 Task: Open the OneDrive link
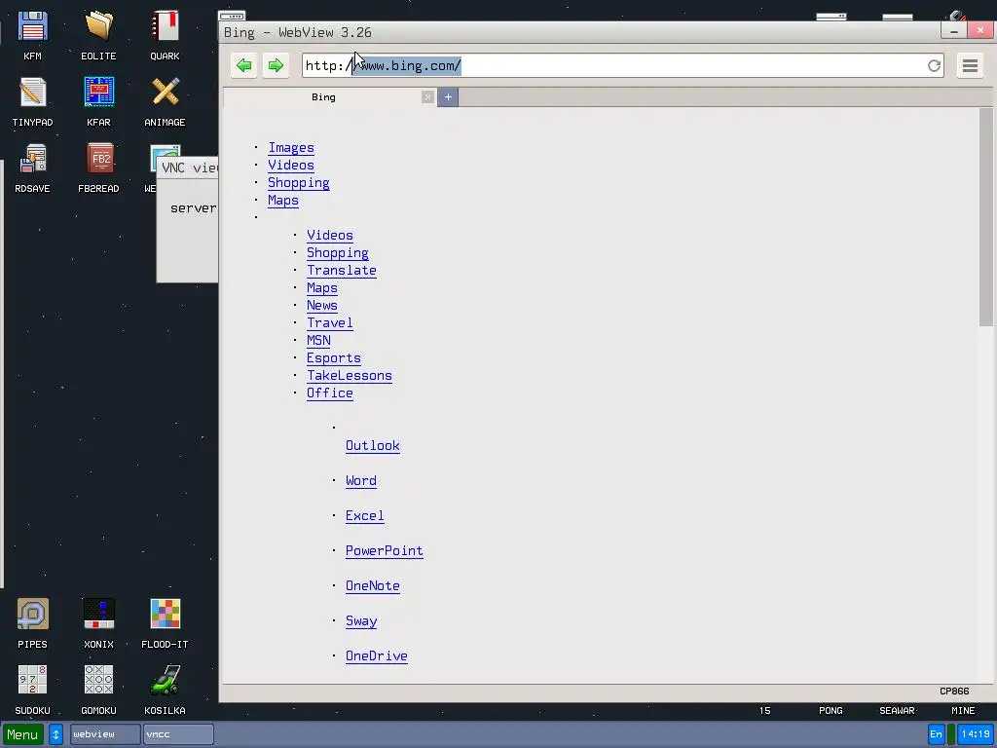coord(376,656)
